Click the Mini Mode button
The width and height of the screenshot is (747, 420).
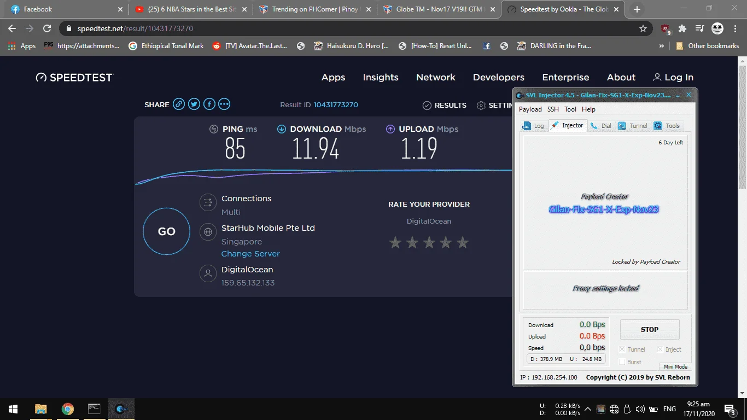tap(675, 366)
